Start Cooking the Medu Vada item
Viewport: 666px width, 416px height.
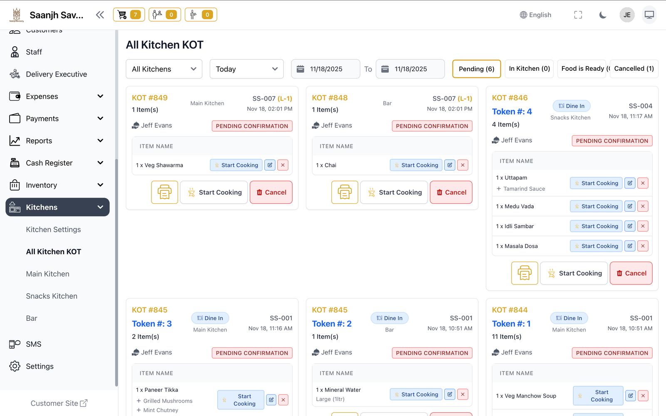[x=596, y=206]
